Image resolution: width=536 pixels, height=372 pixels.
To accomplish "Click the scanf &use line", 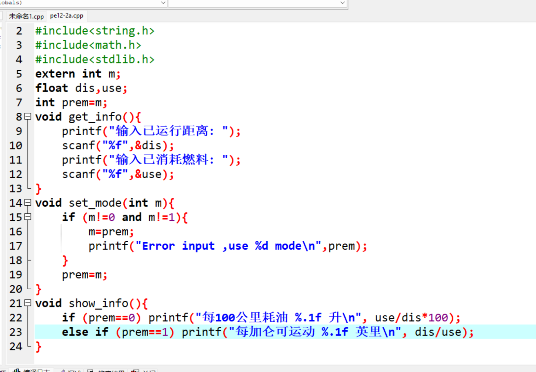I will tap(118, 174).
